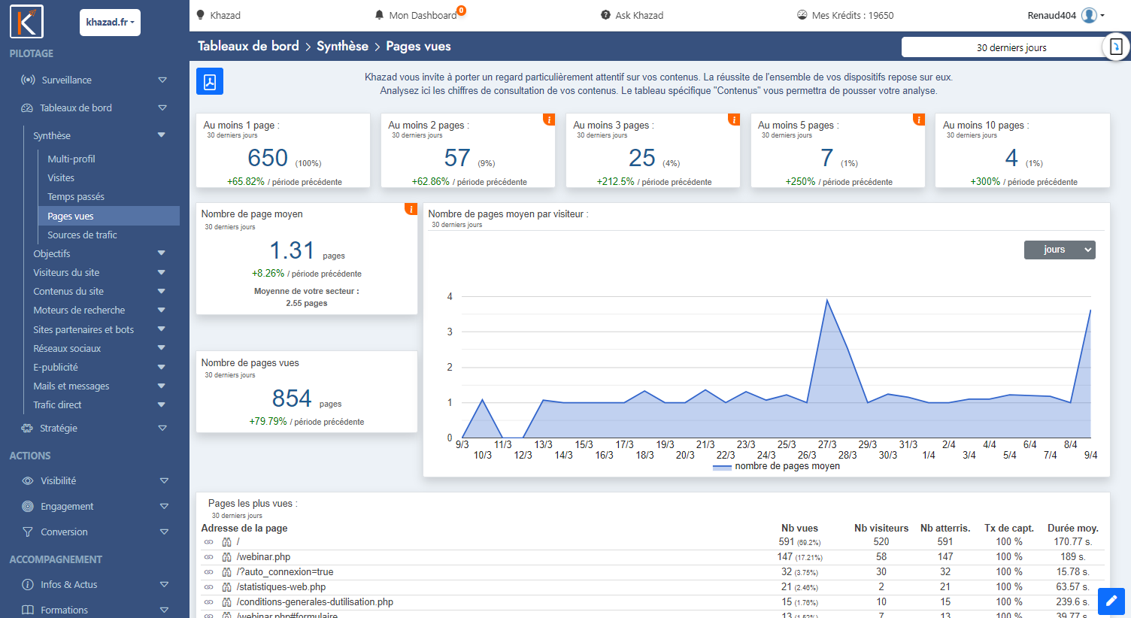
Task: Open the info badge on 'Au moins 2 pages'
Action: pyautogui.click(x=549, y=120)
